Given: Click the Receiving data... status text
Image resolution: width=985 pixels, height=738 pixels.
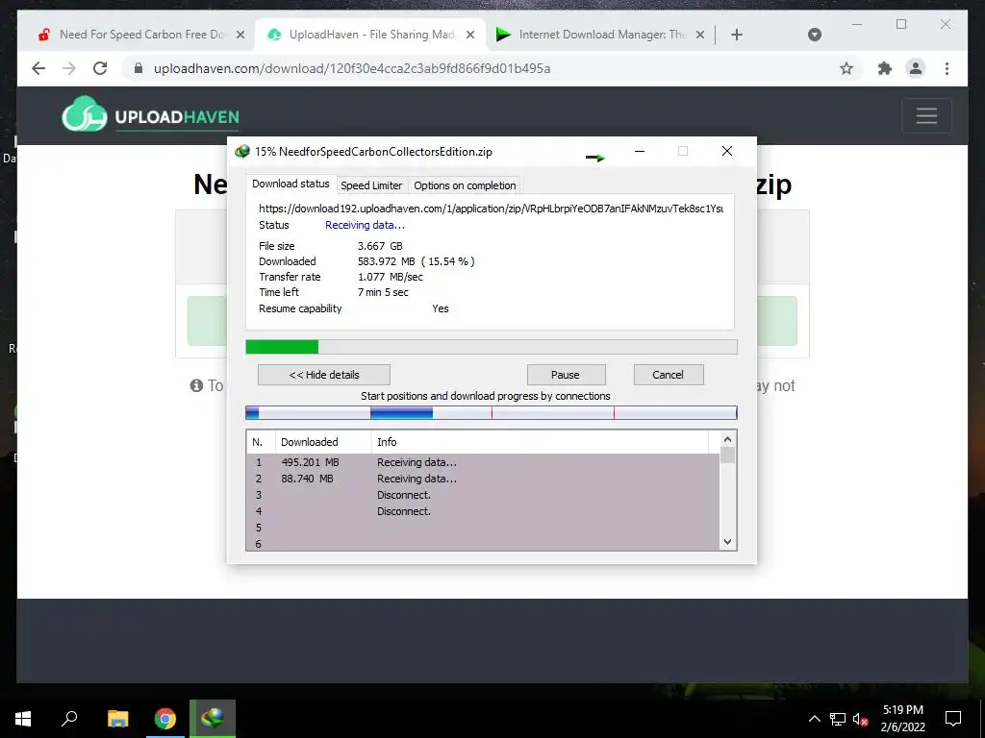Looking at the screenshot, I should pos(365,225).
